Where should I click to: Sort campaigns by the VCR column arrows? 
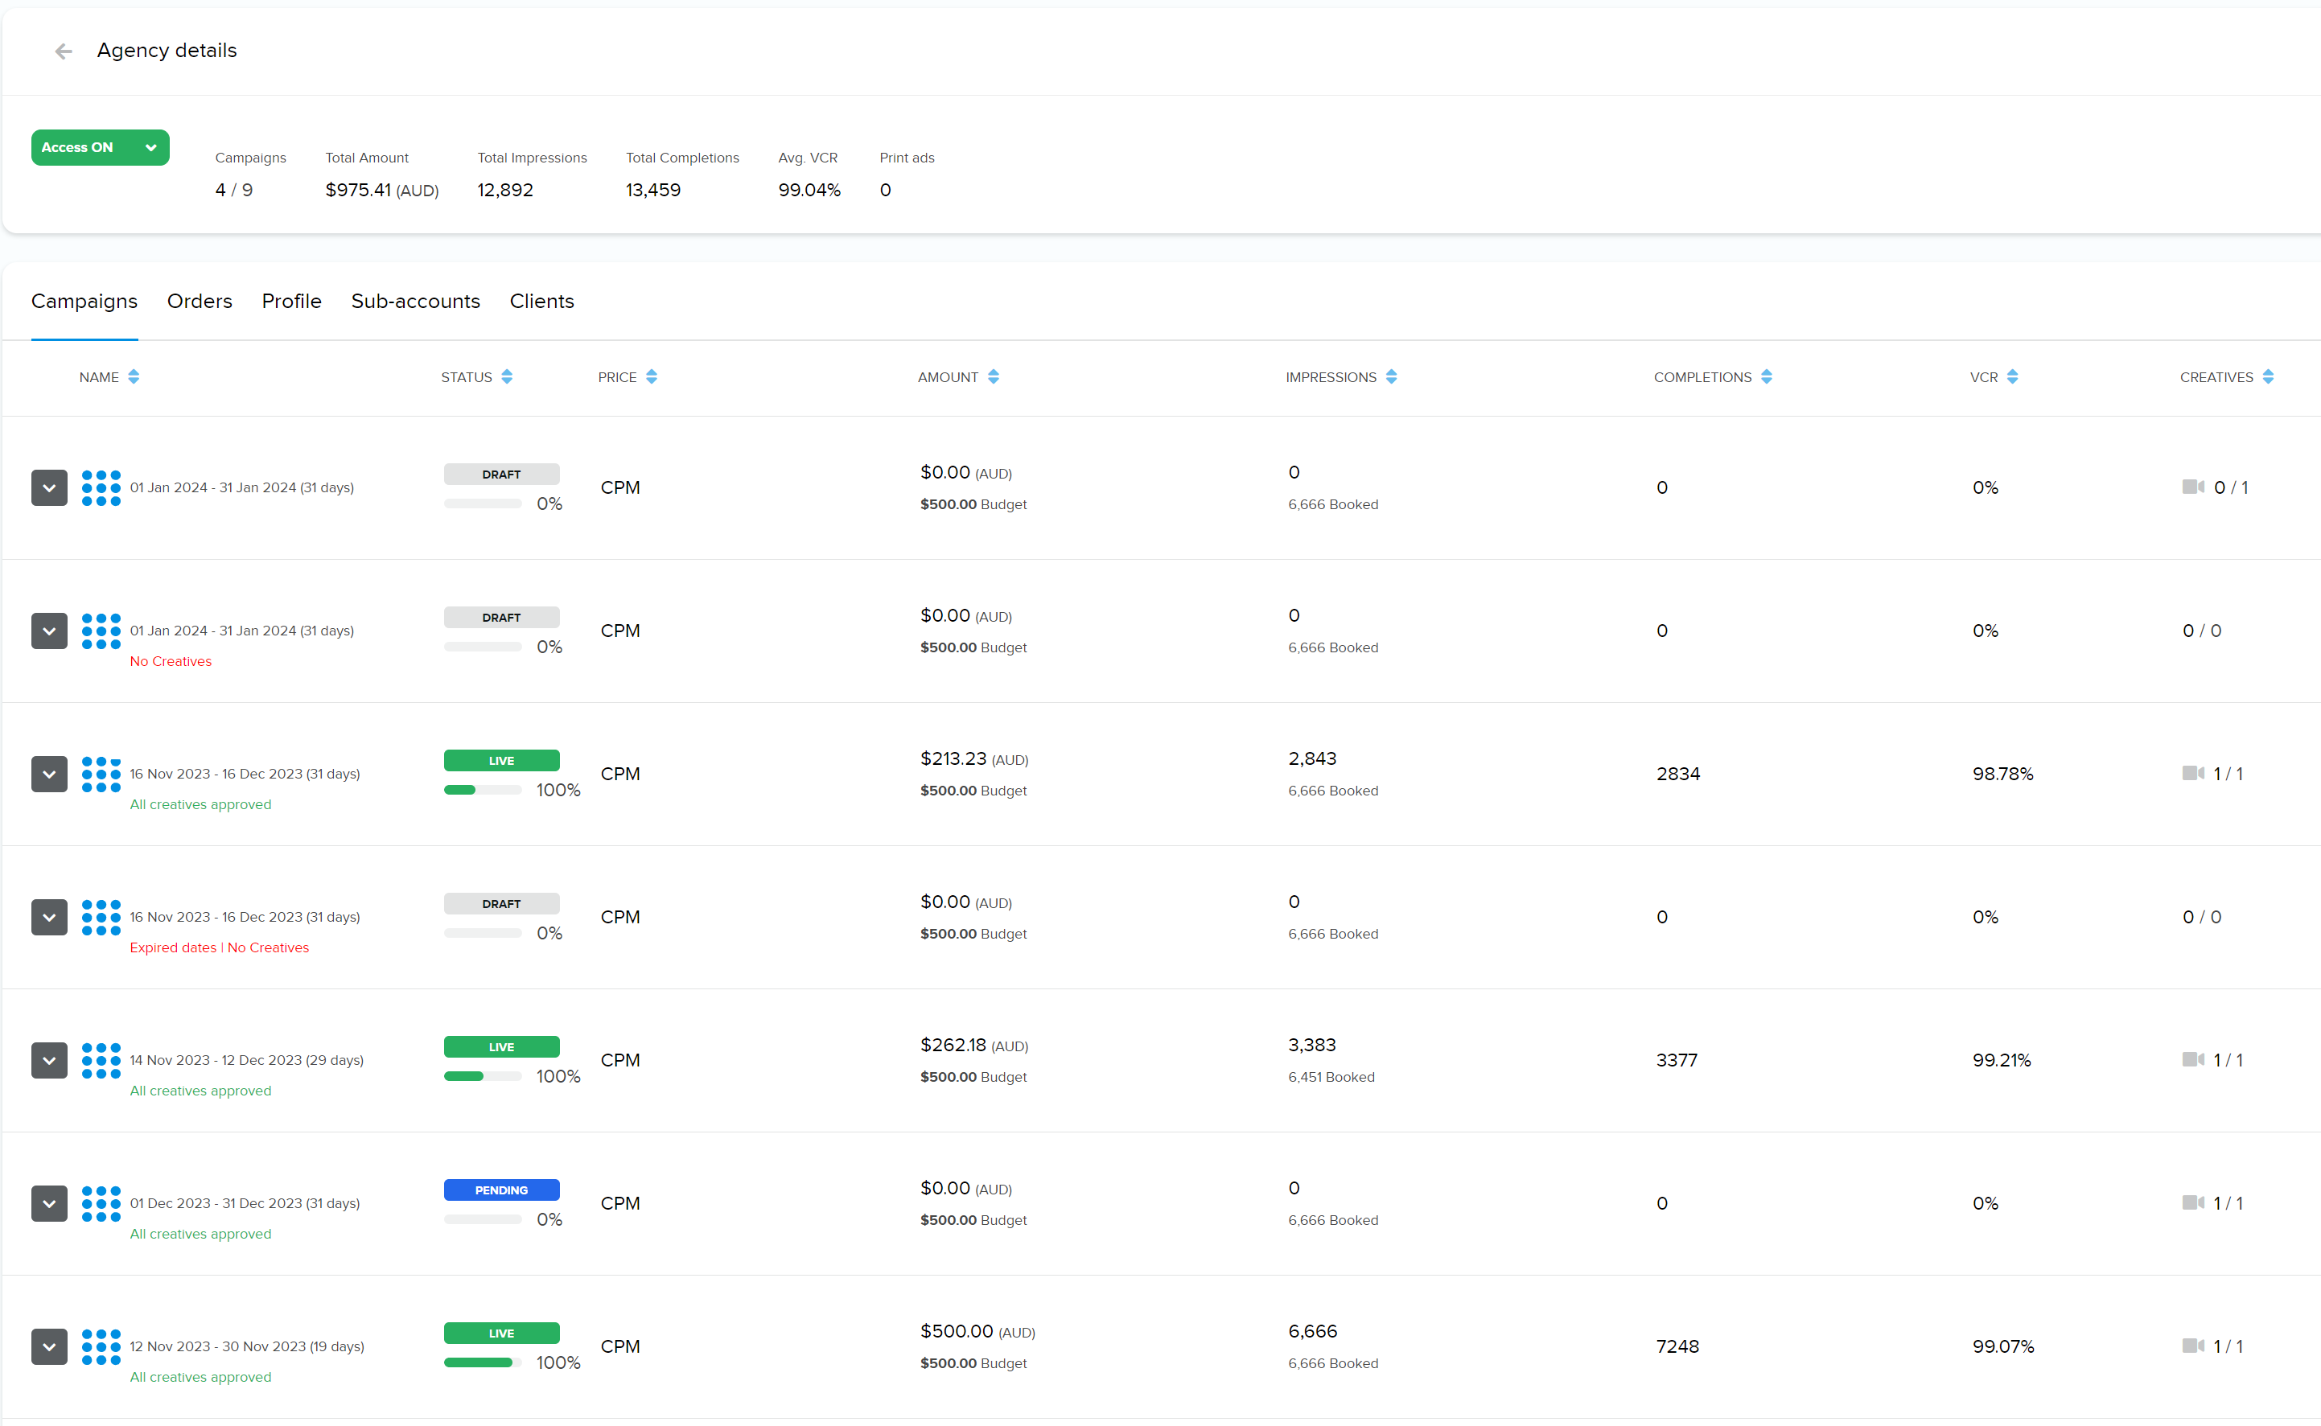(x=2011, y=377)
